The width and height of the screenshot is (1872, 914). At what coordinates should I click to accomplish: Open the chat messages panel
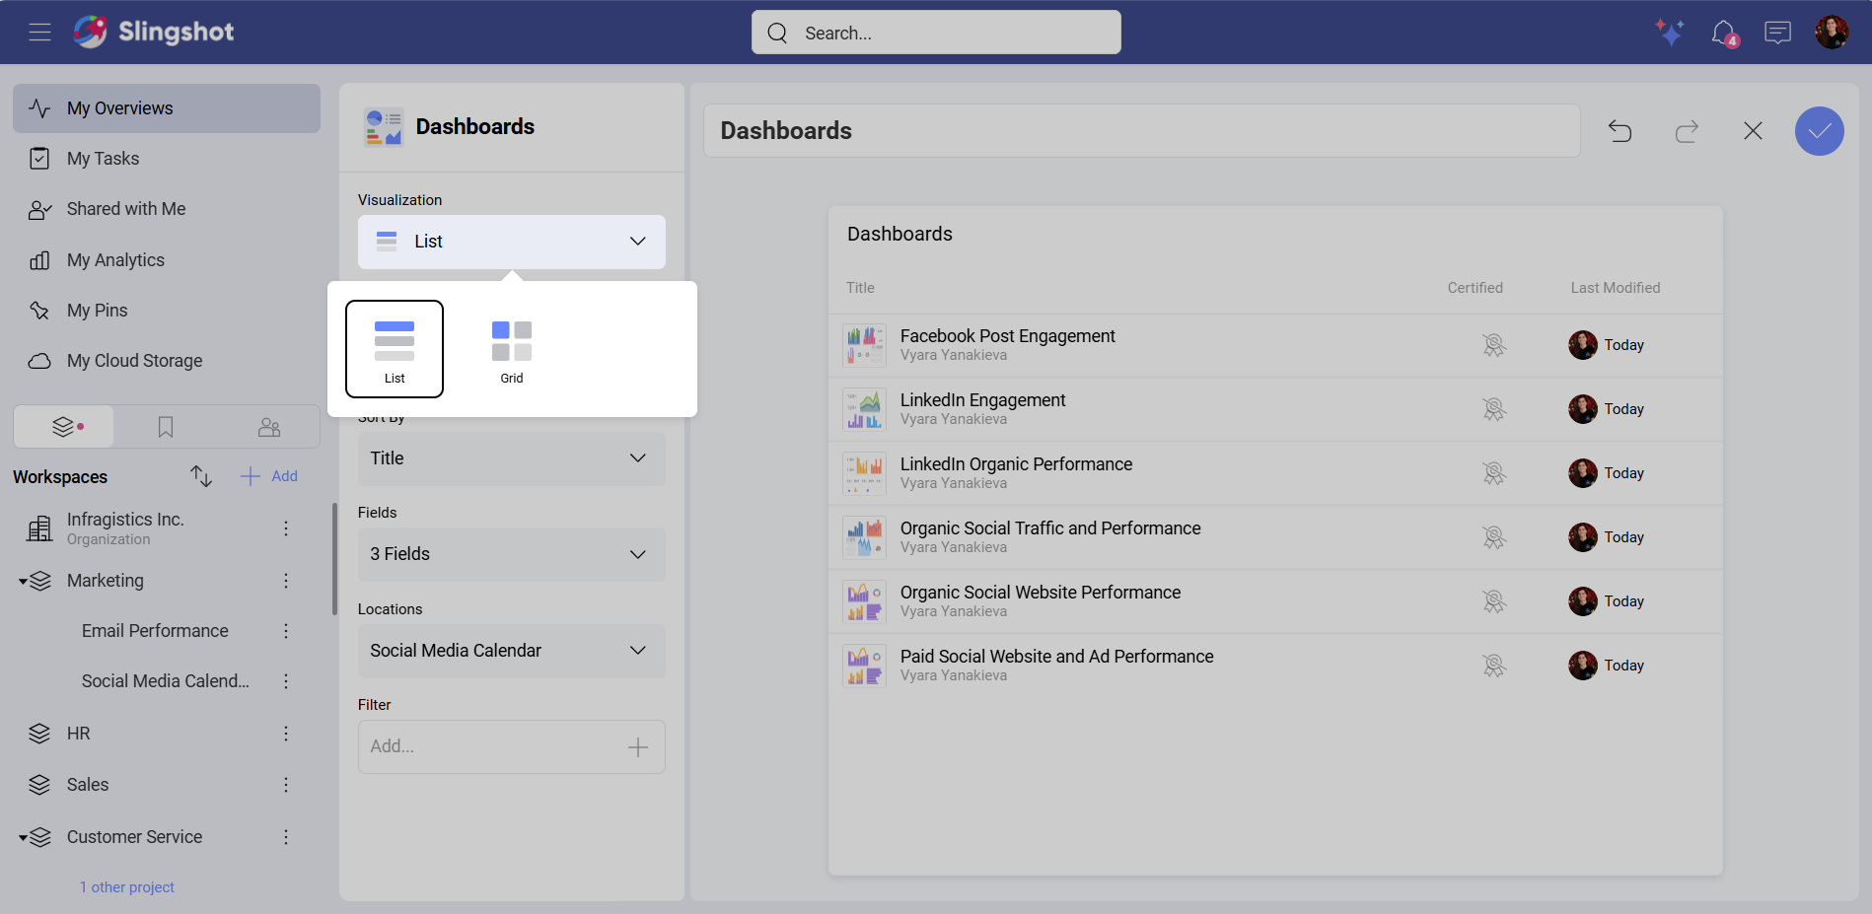pos(1777,32)
